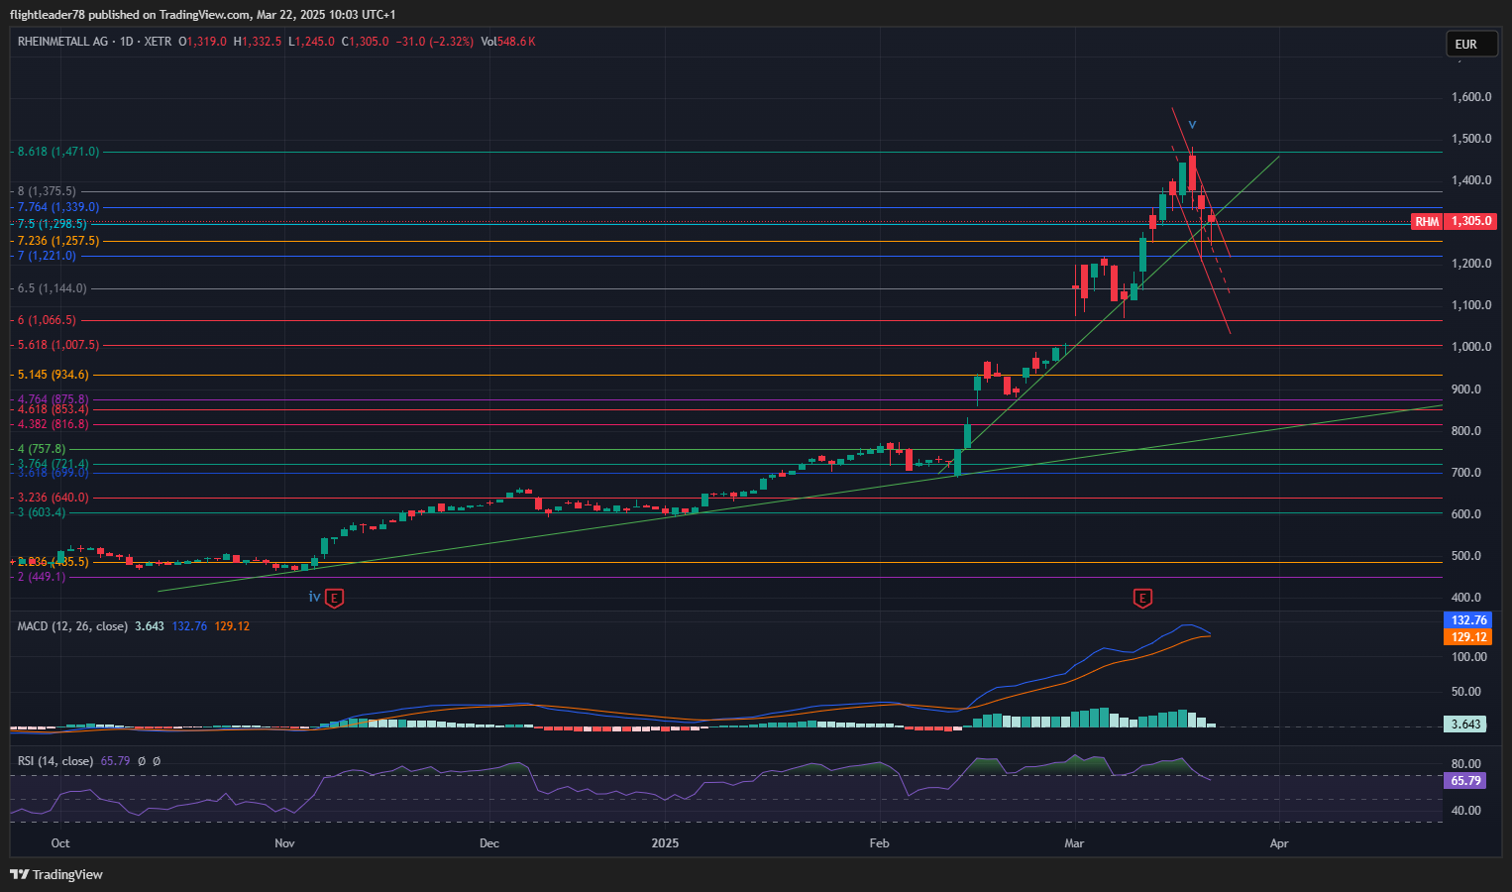Click the earnings E marker near November
The height and width of the screenshot is (892, 1512).
coord(335,598)
